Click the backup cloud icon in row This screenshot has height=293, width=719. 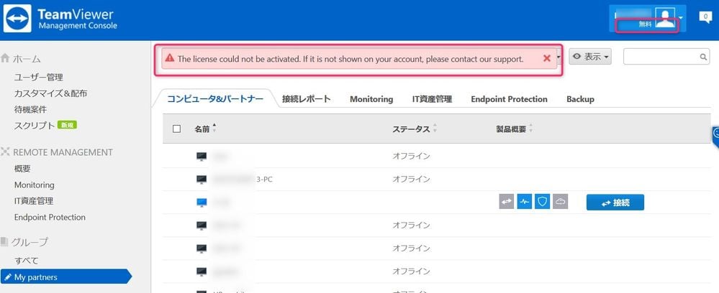561,202
